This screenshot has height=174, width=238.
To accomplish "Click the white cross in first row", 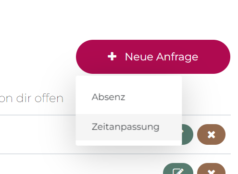I will 211,135.
